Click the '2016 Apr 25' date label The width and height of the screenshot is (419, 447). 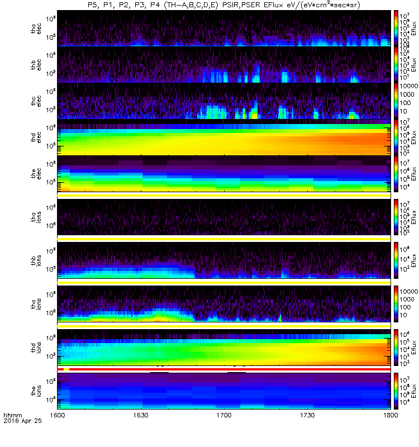tap(22, 421)
